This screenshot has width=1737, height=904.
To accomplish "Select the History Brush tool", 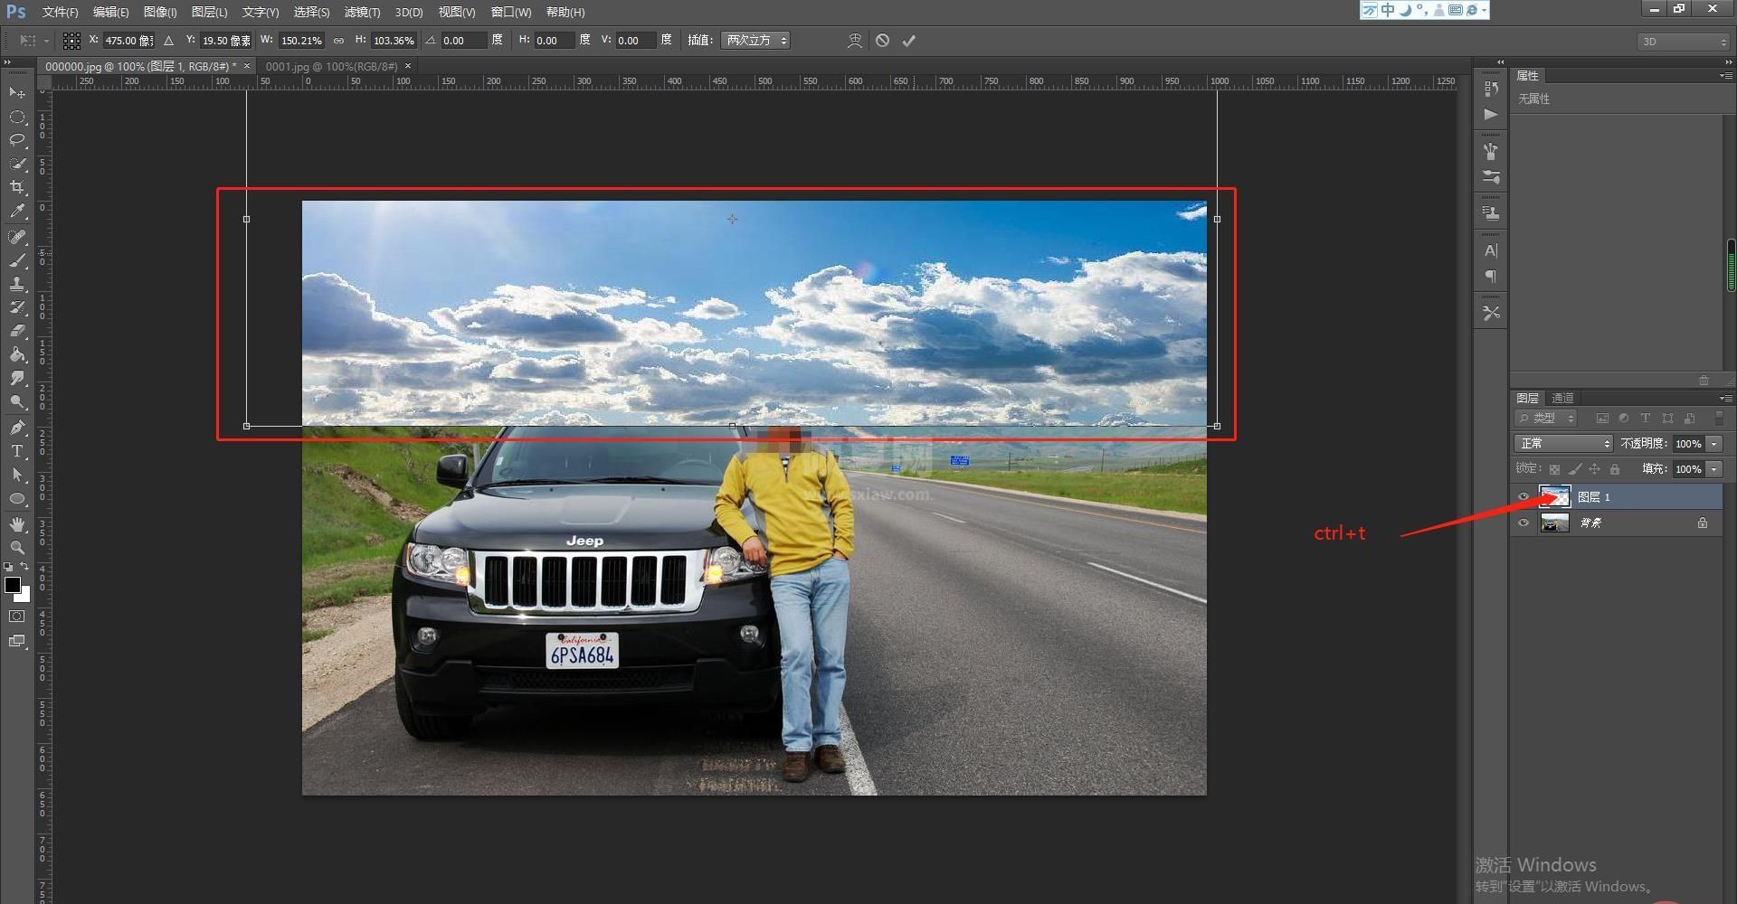I will coord(17,307).
